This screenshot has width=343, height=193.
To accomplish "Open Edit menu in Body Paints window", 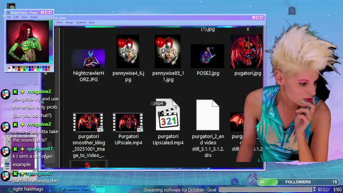I will 16,17.
